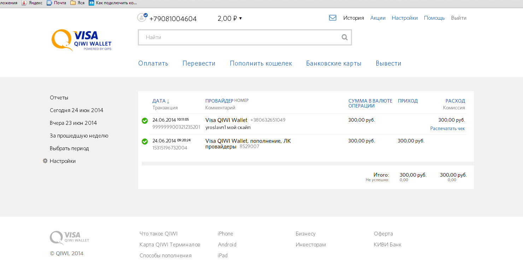
Task: Click the gray QIWI Wallet footer logo
Action: (x=70, y=238)
